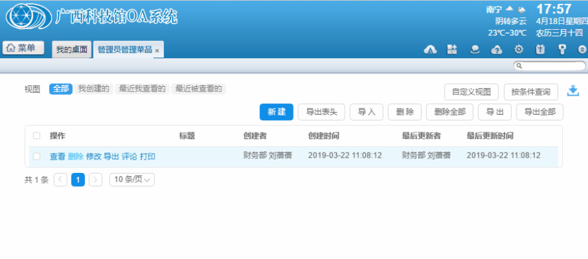Click 财务部 刘蓓蓓 in 创建者 column
Viewport: 588px width, 259px height.
[268, 155]
